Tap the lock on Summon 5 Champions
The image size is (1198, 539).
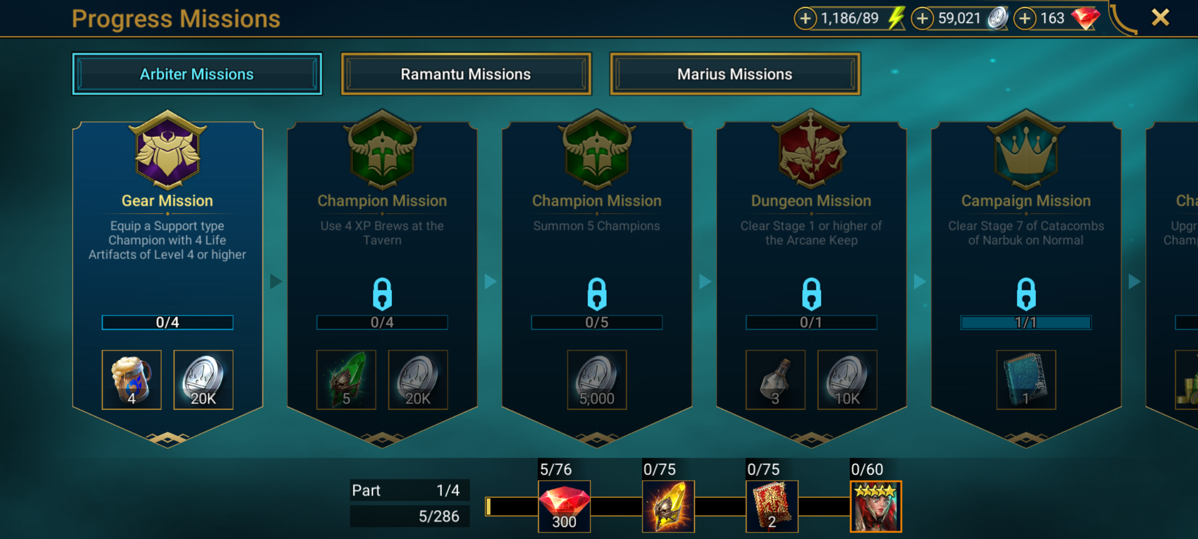tap(597, 294)
